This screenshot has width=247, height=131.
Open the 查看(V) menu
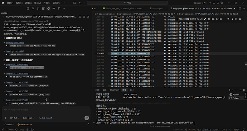coord(38,3)
